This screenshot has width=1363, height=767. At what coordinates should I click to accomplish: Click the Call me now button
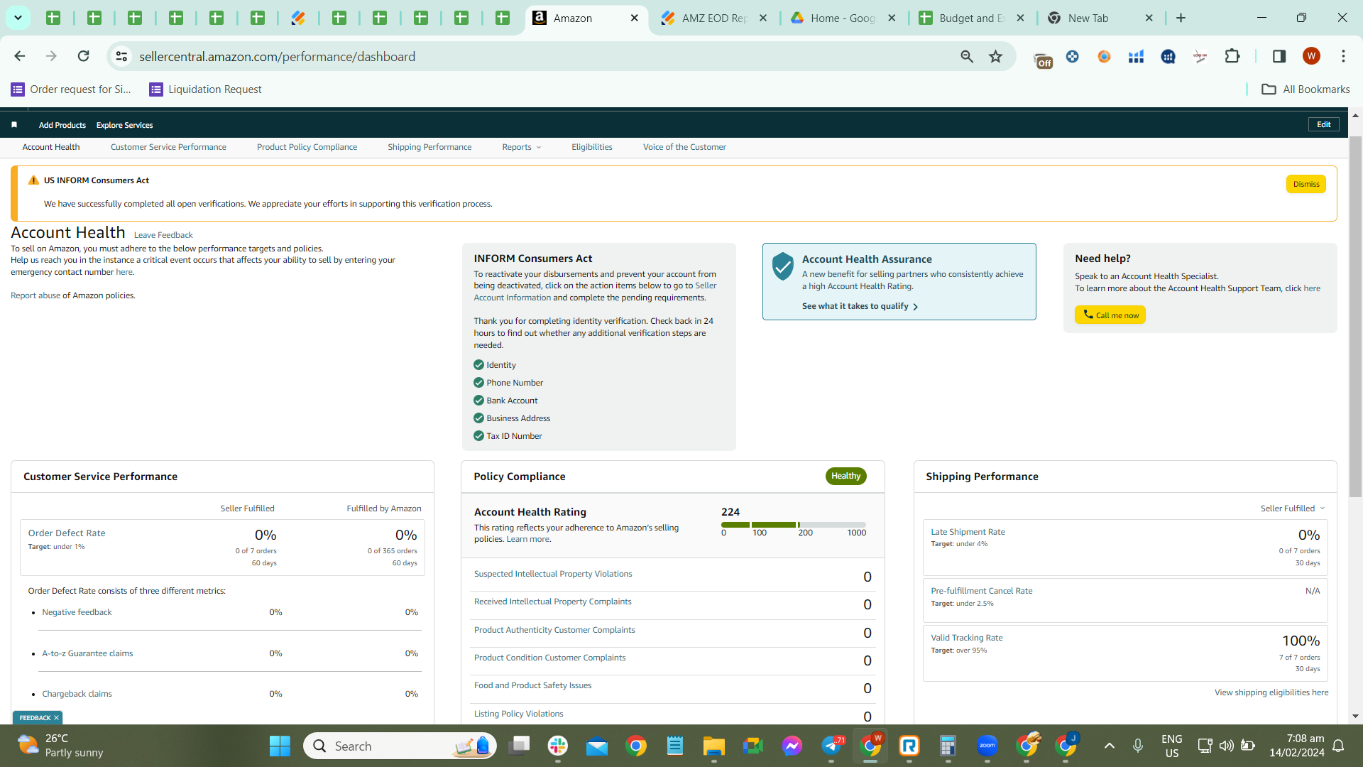coord(1110,315)
